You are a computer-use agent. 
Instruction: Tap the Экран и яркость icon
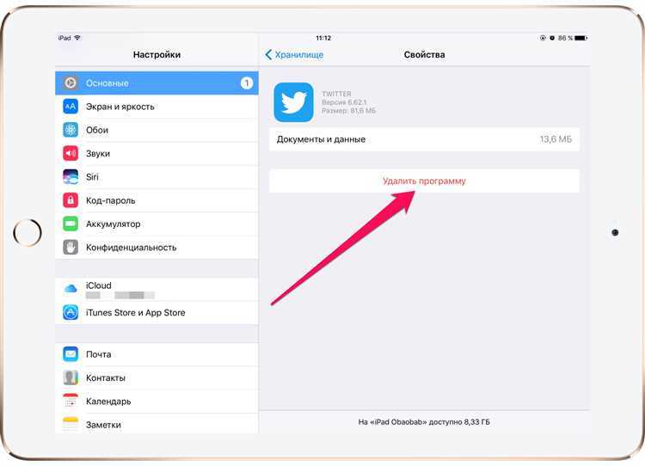coord(71,107)
